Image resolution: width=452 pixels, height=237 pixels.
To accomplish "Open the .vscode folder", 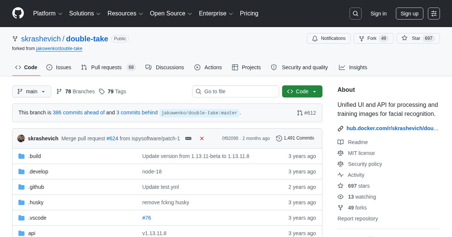I will tap(37, 218).
